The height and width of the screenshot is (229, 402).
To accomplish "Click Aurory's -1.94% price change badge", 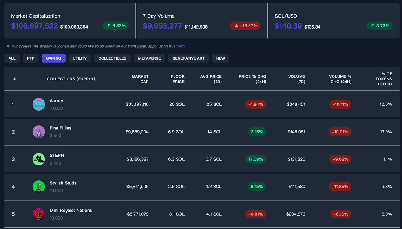I will pyautogui.click(x=256, y=104).
